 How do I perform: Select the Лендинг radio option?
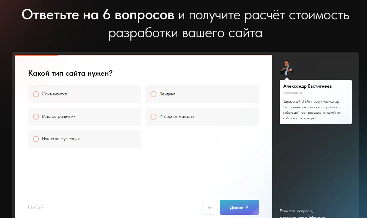pyautogui.click(x=202, y=94)
